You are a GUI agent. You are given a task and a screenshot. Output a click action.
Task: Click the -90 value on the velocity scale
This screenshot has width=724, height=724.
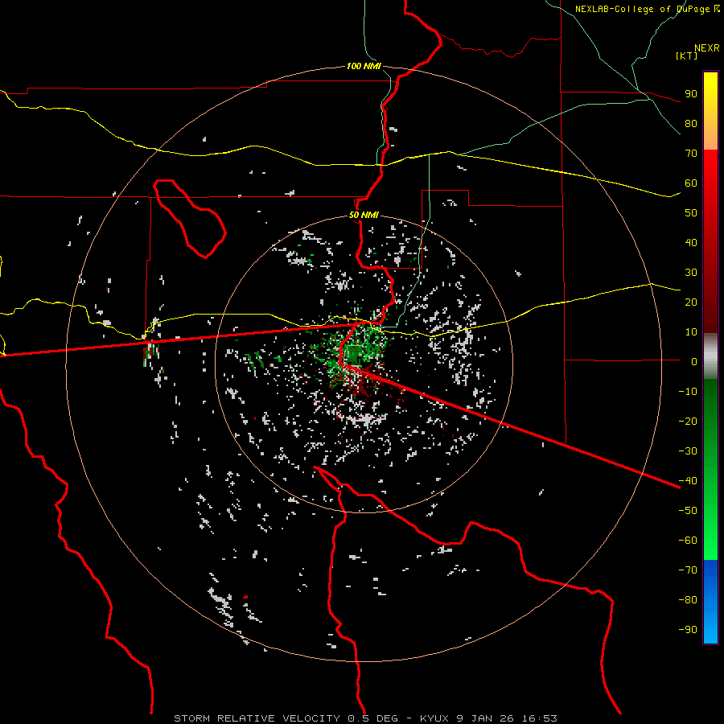point(688,629)
